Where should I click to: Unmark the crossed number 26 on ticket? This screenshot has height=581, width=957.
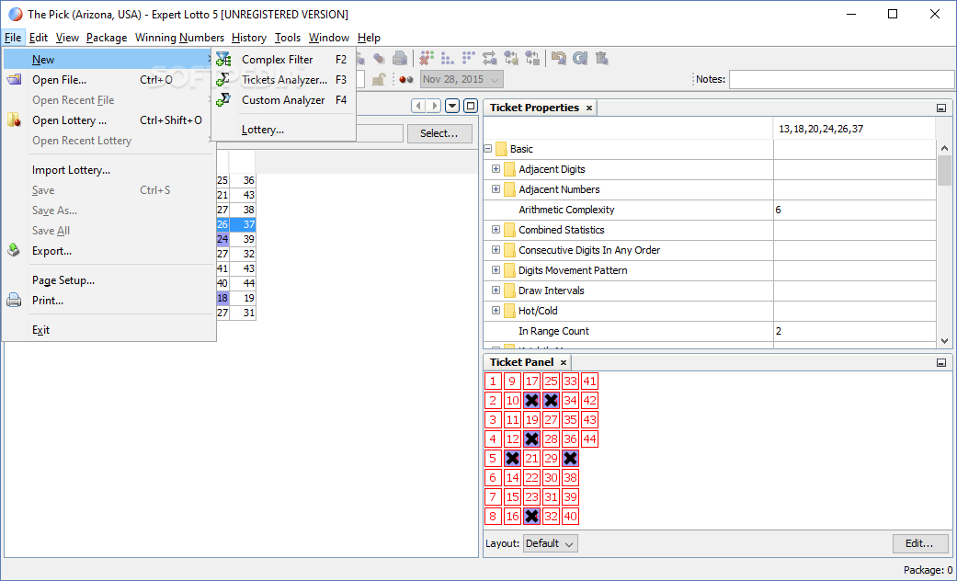point(552,400)
